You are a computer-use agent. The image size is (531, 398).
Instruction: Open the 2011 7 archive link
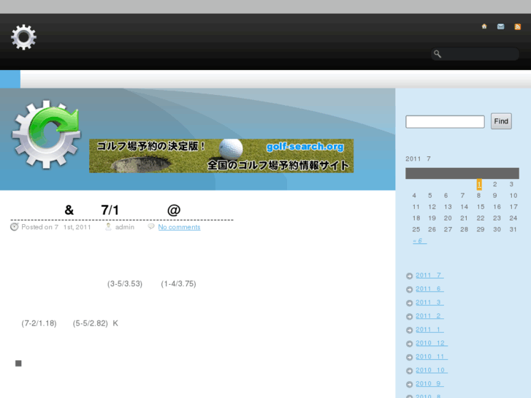tap(429, 275)
